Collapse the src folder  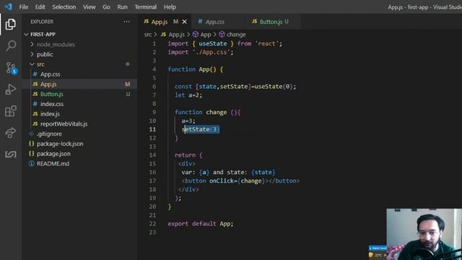[32, 64]
